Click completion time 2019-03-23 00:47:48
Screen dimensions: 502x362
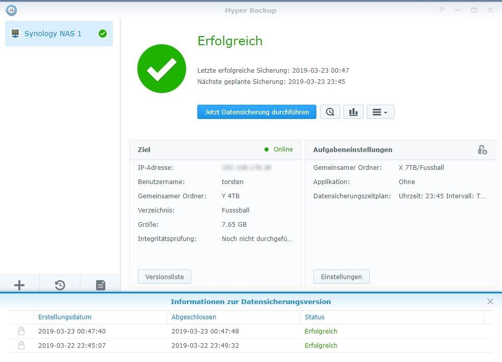click(205, 331)
